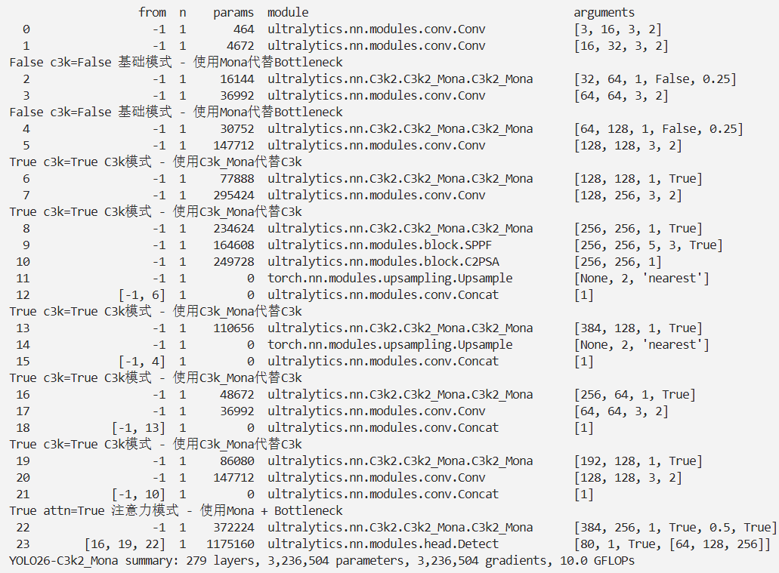Click params value 16144 in row 2
Viewport: 779px width, 573px height.
tap(236, 79)
